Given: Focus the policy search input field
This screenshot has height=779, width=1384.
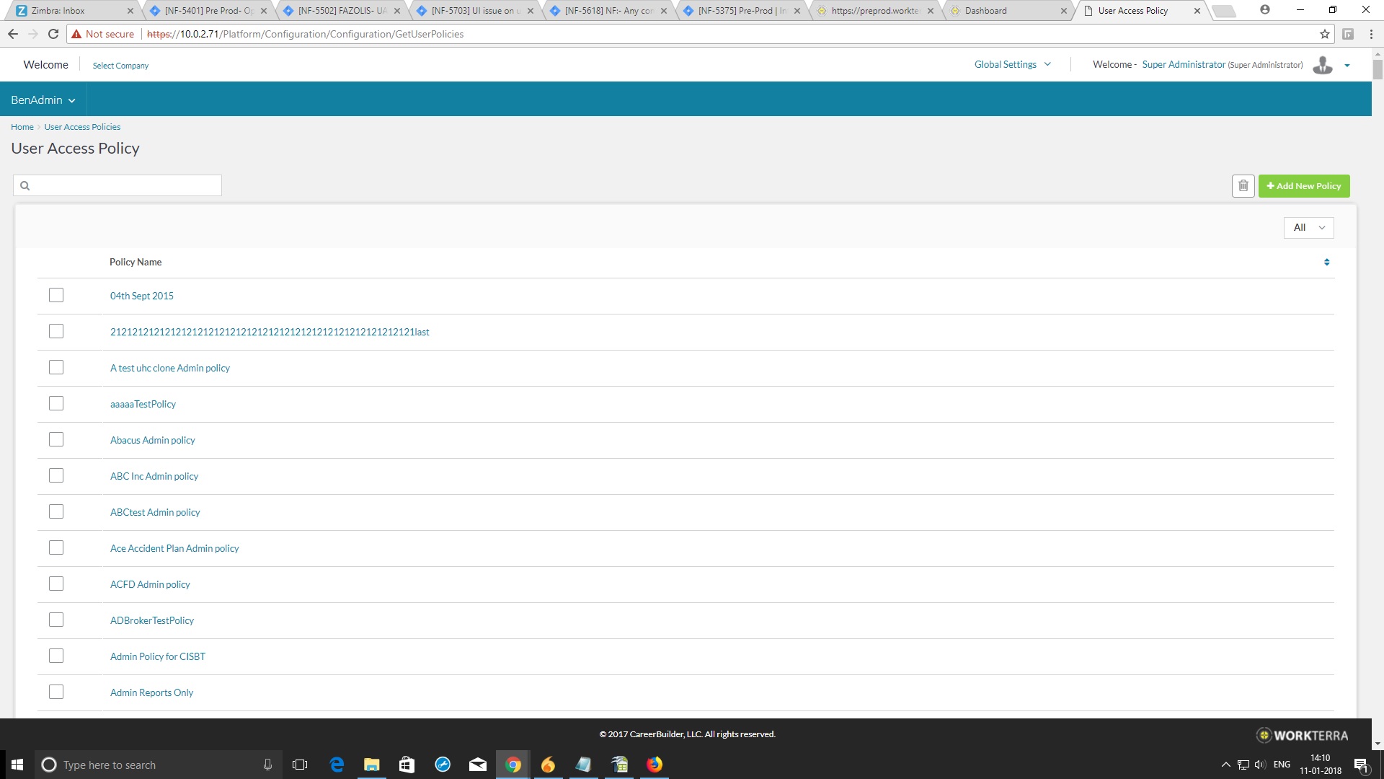Looking at the screenshot, I should tap(126, 186).
